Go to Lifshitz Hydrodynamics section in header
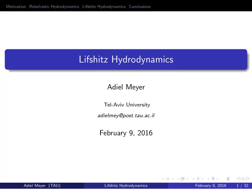252x189 pixels. click(x=104, y=7)
